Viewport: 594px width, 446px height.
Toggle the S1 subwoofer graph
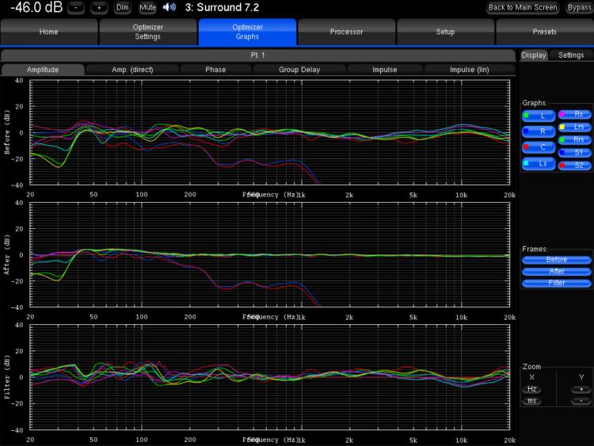coord(574,153)
